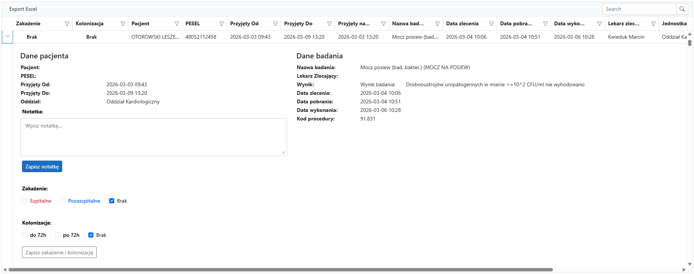This screenshot has width=694, height=274.
Task: Click into the Wpisz notatkę text area
Action: 153,137
